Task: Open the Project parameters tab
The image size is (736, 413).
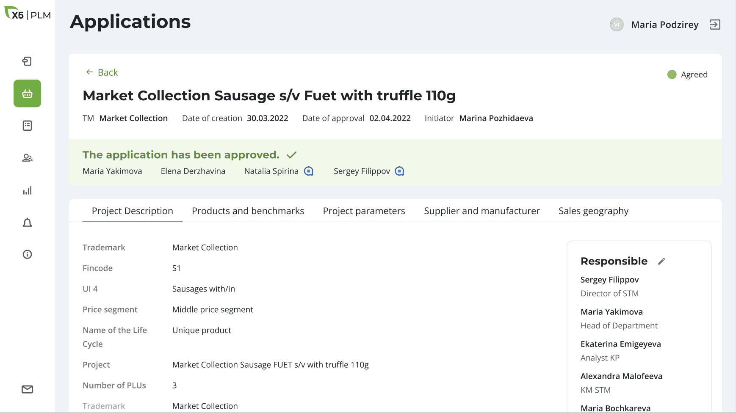Action: tap(364, 211)
